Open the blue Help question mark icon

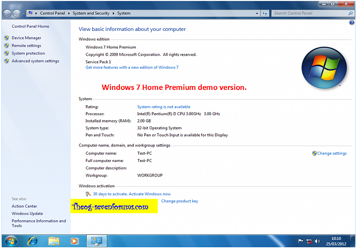tap(352, 22)
